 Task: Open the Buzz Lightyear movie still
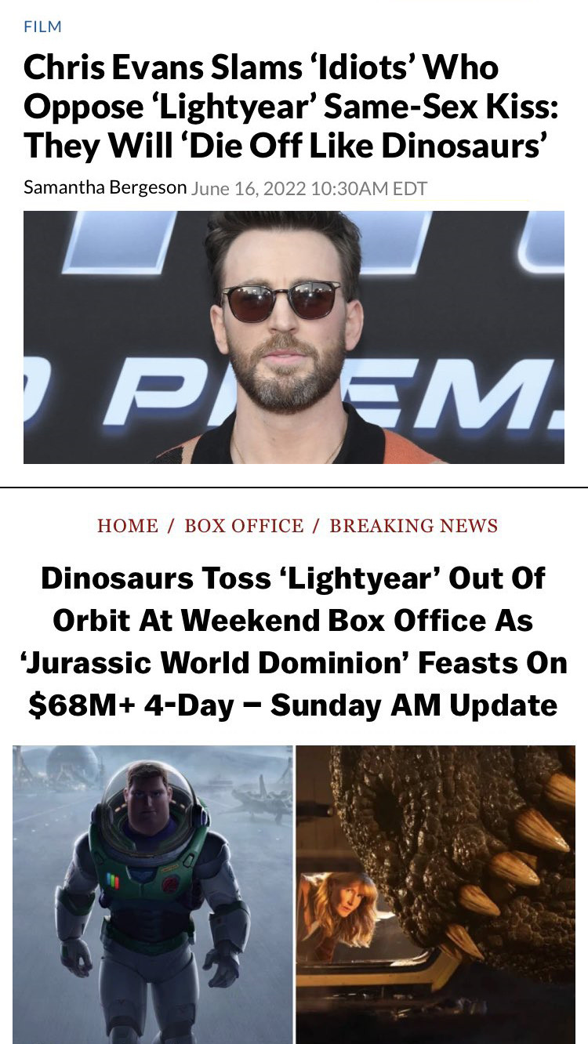coord(153,894)
